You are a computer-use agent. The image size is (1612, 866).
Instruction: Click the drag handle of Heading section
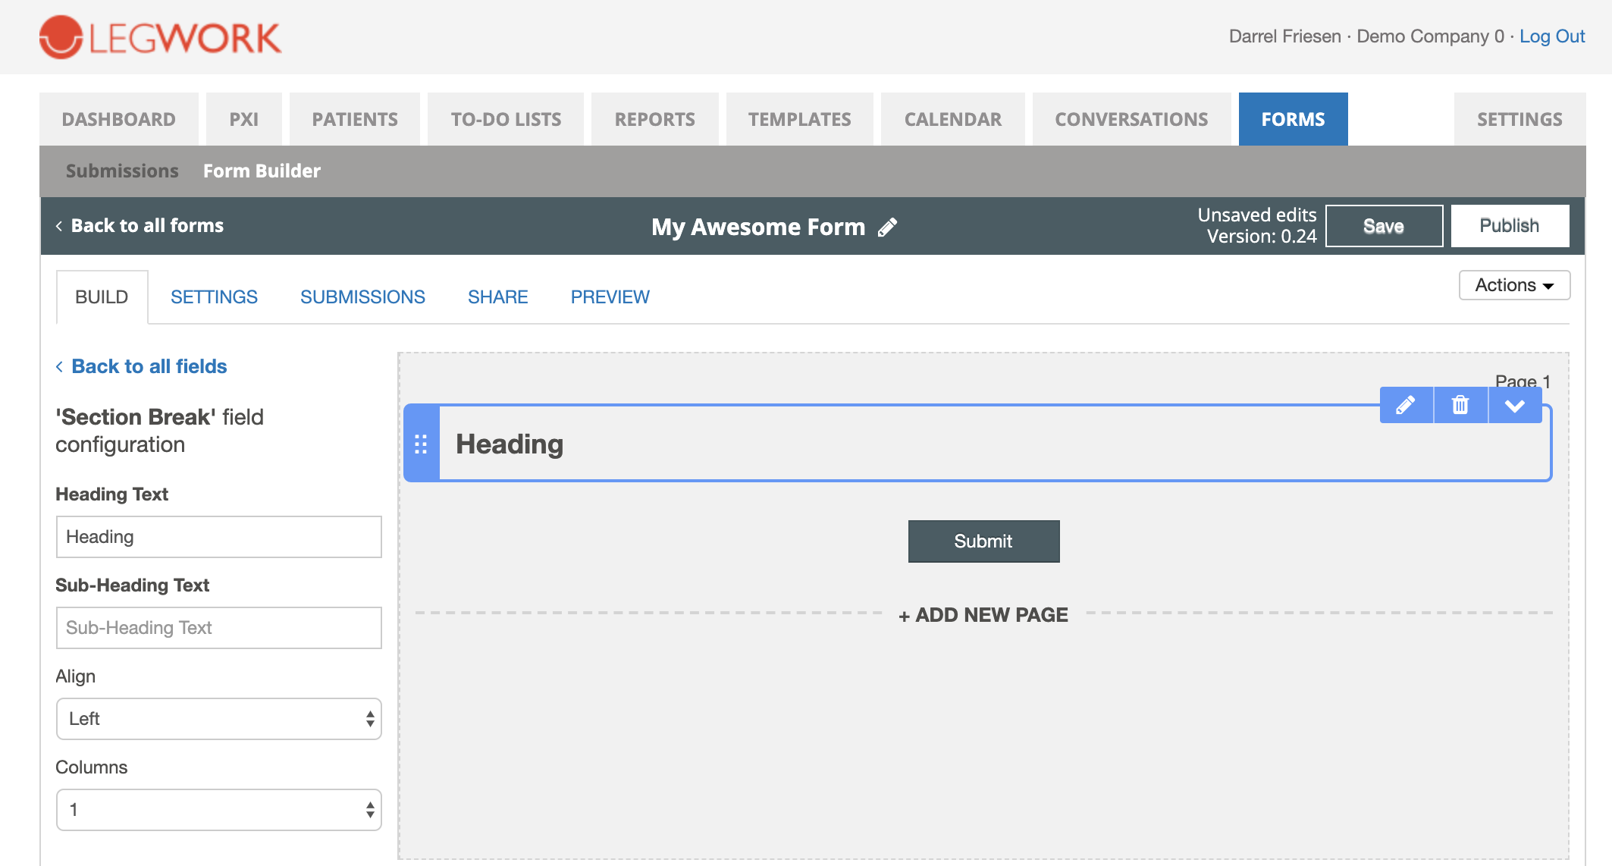pyautogui.click(x=421, y=444)
